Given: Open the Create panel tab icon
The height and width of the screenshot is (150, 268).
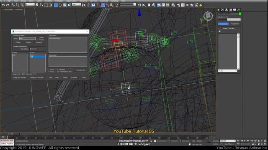Looking at the screenshot, I should [218, 10].
